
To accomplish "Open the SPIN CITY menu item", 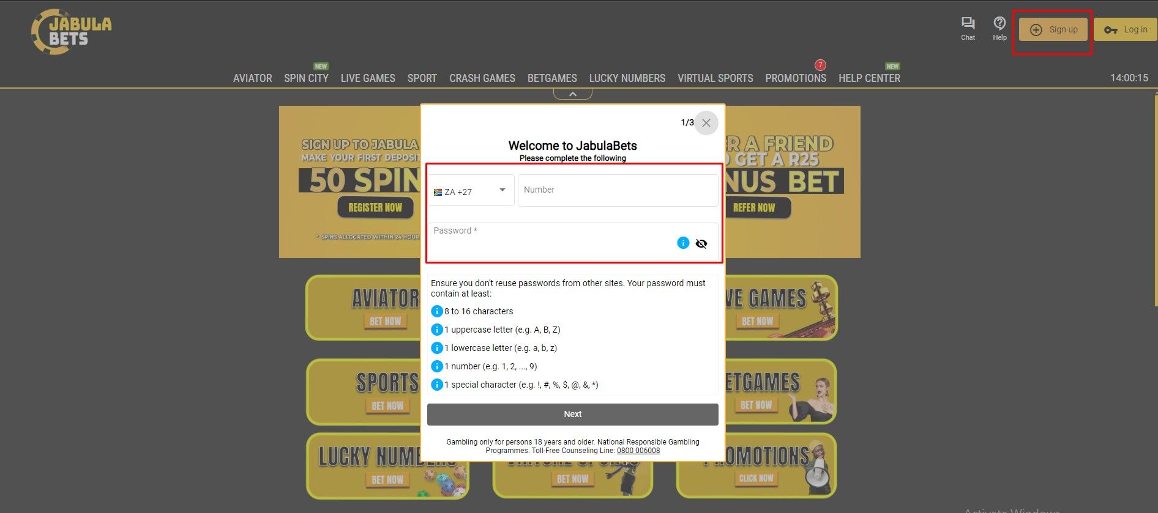I will tap(306, 78).
